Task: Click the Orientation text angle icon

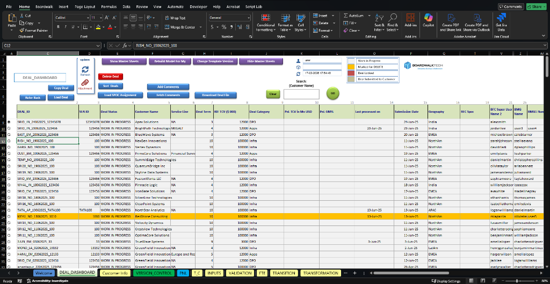Action: click(149, 18)
